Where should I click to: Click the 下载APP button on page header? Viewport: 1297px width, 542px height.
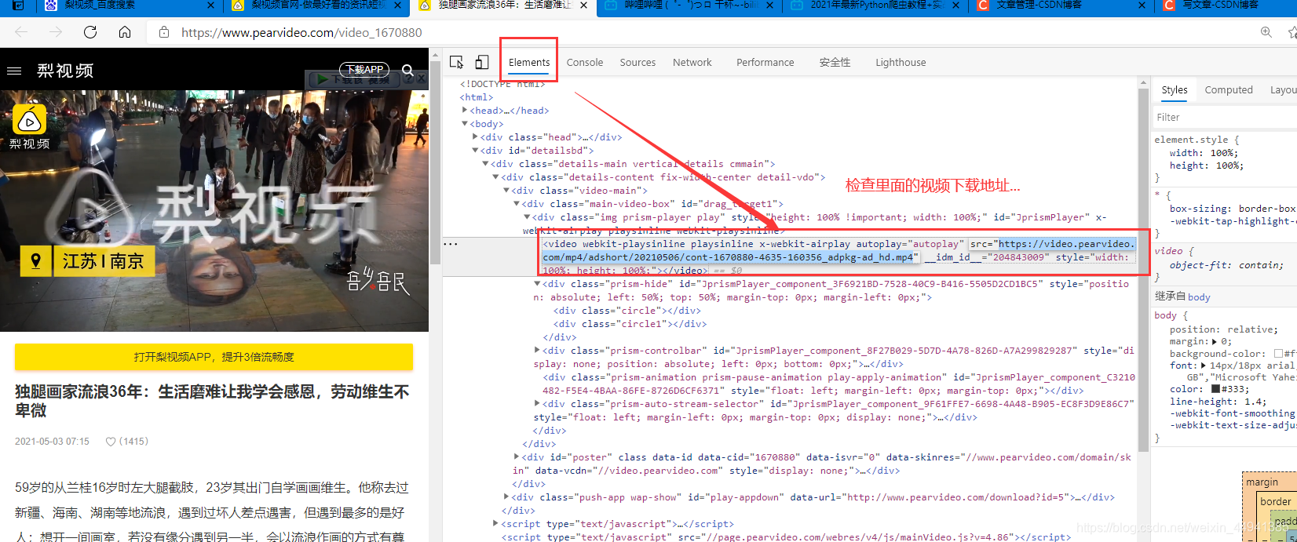364,70
